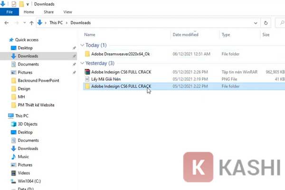Screen dimensions: 285x190
Task: Click the 962,905 KB size cell
Action: 275,72
